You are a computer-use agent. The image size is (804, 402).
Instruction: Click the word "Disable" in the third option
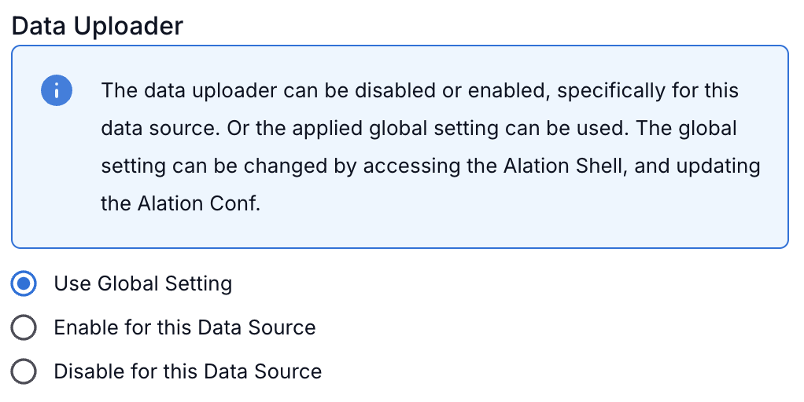(87, 371)
